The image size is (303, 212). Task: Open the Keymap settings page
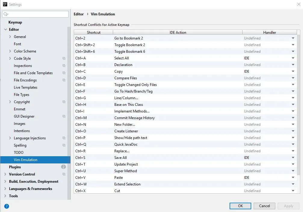[15, 22]
